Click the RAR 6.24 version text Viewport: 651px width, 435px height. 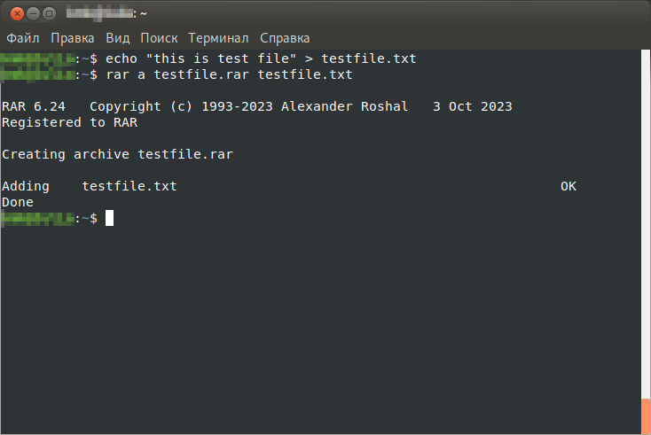[x=34, y=106]
